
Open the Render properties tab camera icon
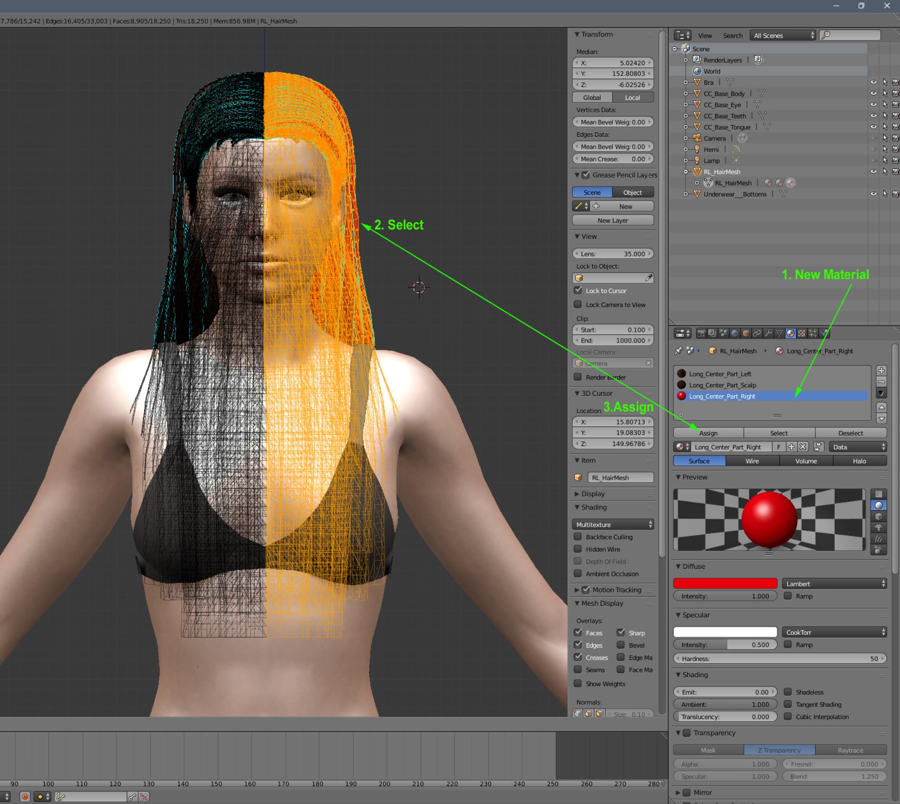point(701,333)
